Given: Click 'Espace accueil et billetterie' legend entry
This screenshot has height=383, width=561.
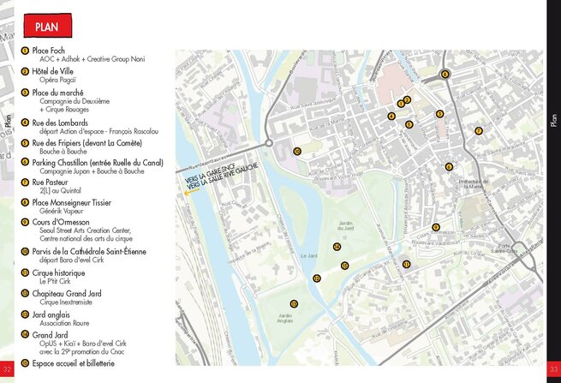Looking at the screenshot, I should pyautogui.click(x=74, y=363).
